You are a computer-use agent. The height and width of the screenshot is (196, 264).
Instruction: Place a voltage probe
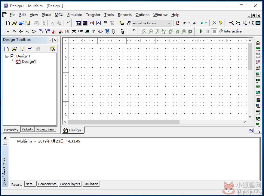click(144, 31)
